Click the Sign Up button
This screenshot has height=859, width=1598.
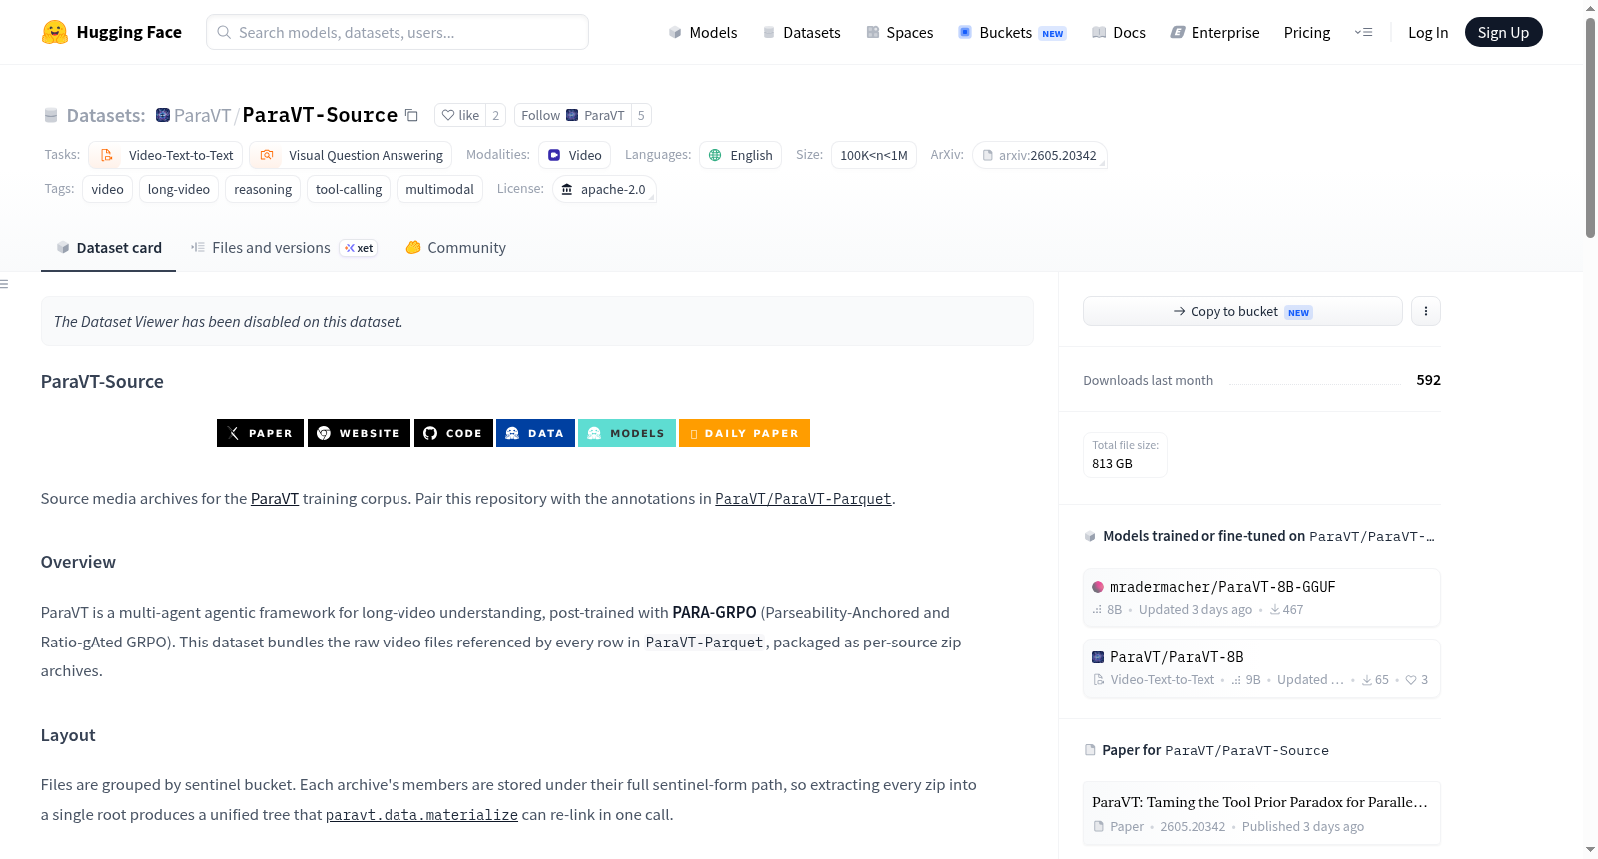[x=1503, y=32]
